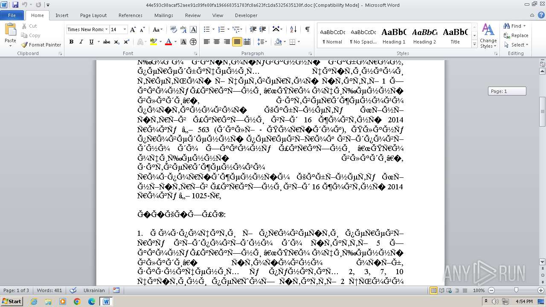Switch to Print Layout view

coord(434,290)
